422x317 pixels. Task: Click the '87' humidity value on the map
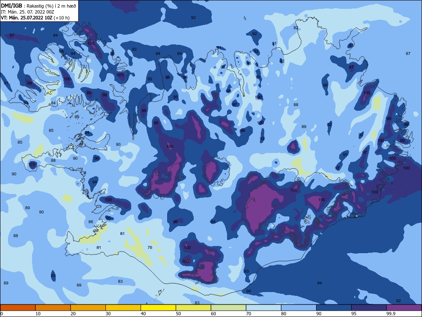(408, 53)
